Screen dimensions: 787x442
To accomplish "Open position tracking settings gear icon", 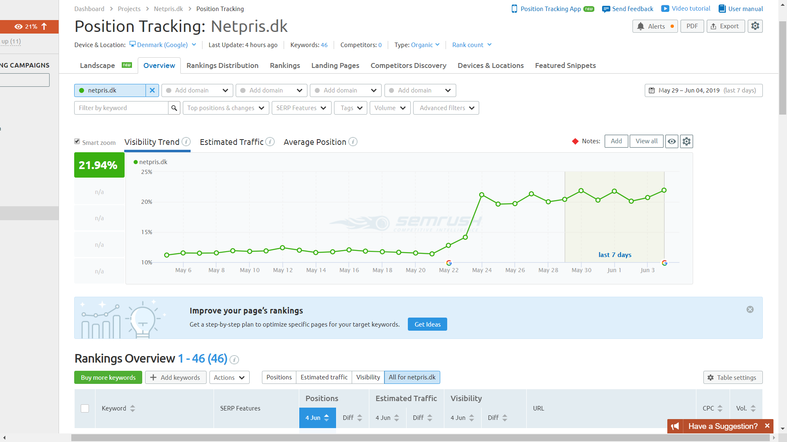I will (x=755, y=26).
